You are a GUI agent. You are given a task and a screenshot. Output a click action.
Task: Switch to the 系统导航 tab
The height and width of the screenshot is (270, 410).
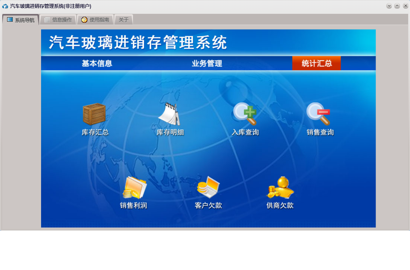21,20
